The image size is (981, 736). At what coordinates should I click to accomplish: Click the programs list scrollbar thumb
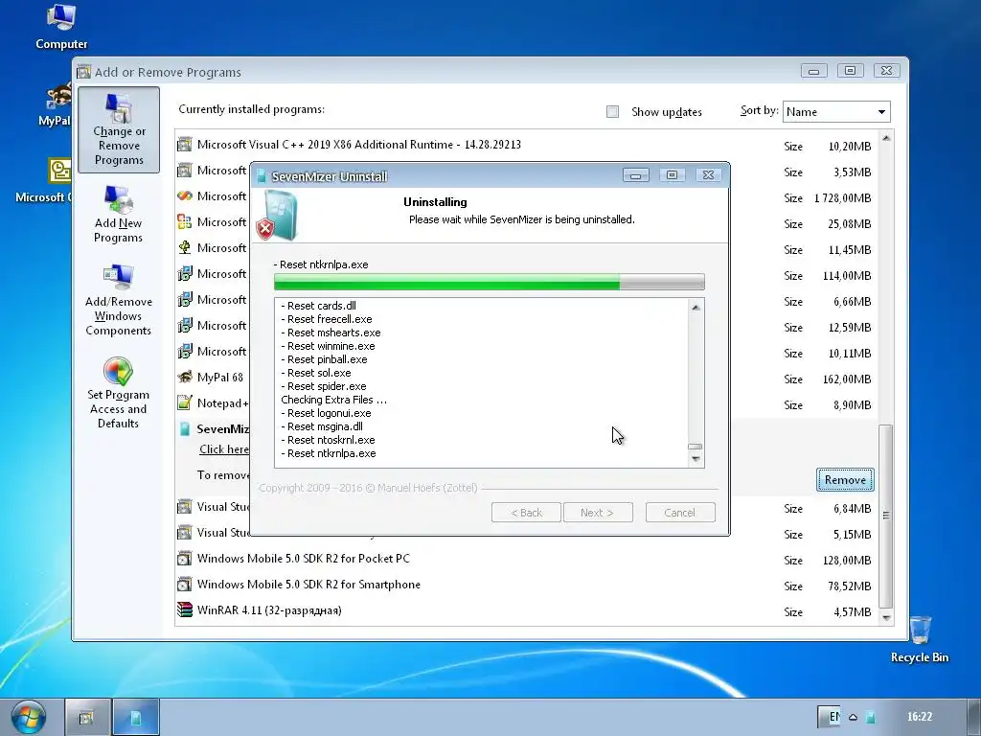pos(886,515)
